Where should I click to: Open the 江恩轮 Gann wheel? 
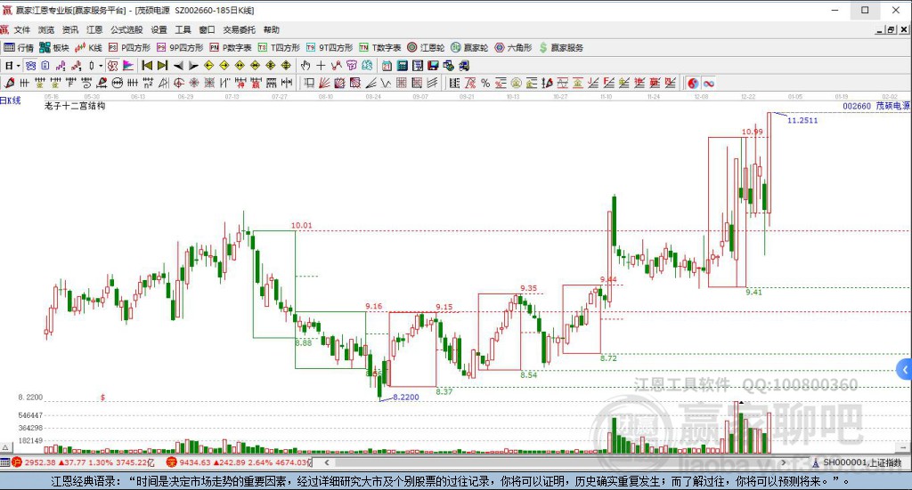coord(426,48)
